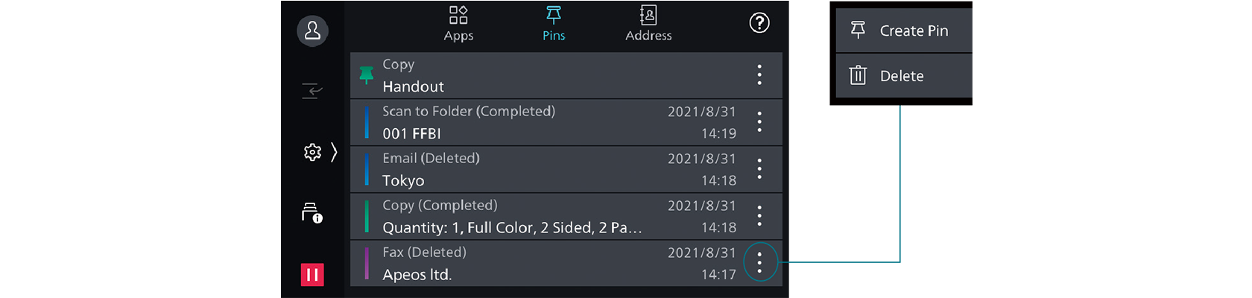Open more options for Fax Apeos ltd.
This screenshot has width=1252, height=298.
pyautogui.click(x=759, y=262)
